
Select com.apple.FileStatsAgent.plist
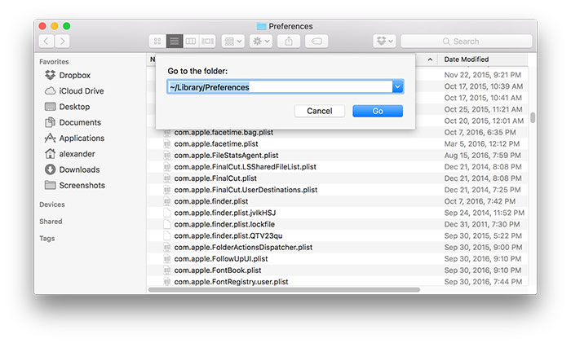pyautogui.click(x=226, y=156)
